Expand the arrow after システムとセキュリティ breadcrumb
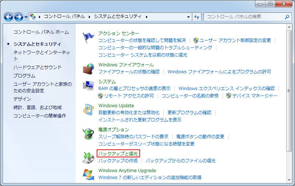 point(146,17)
